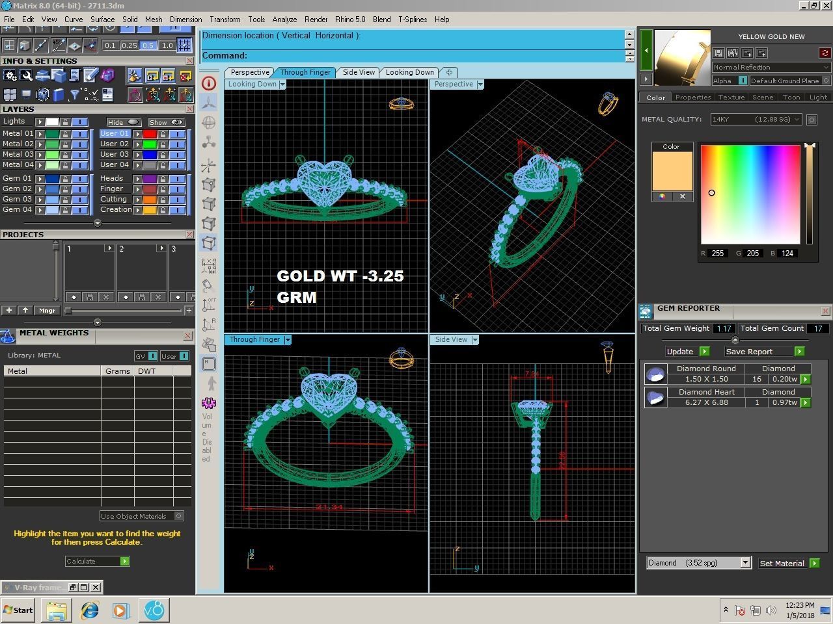Open the gear options icon in Info & Settings
Viewport: 833px width, 624px height.
point(10,76)
